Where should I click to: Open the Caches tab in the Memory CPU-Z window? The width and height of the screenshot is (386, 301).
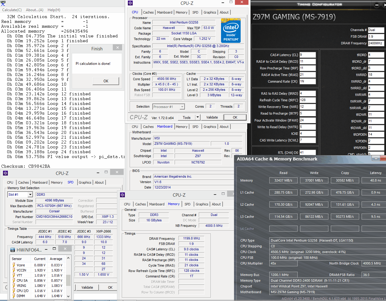tap(141, 204)
